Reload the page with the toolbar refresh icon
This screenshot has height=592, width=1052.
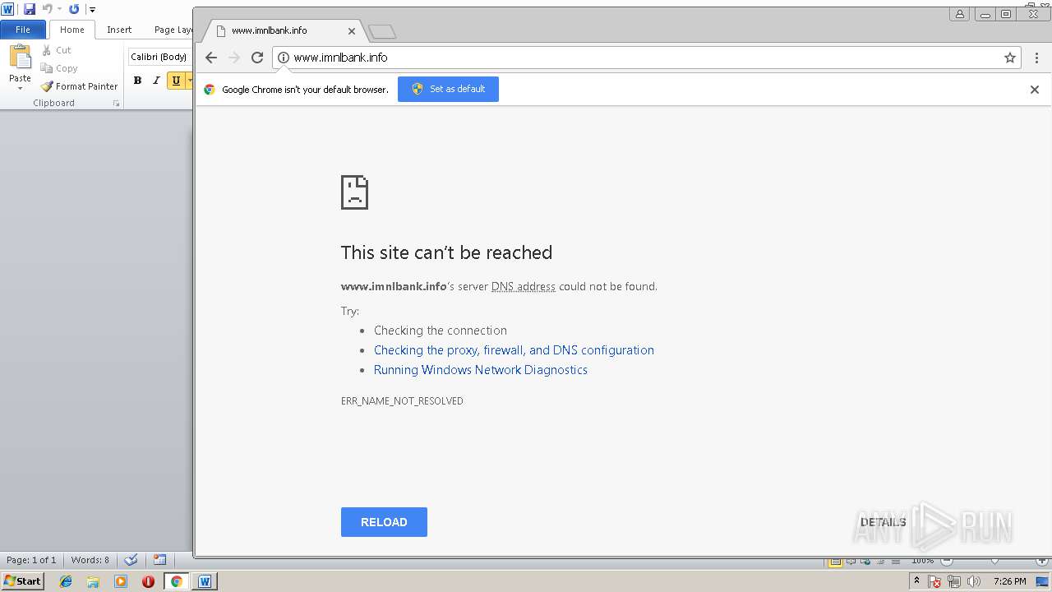tap(257, 58)
